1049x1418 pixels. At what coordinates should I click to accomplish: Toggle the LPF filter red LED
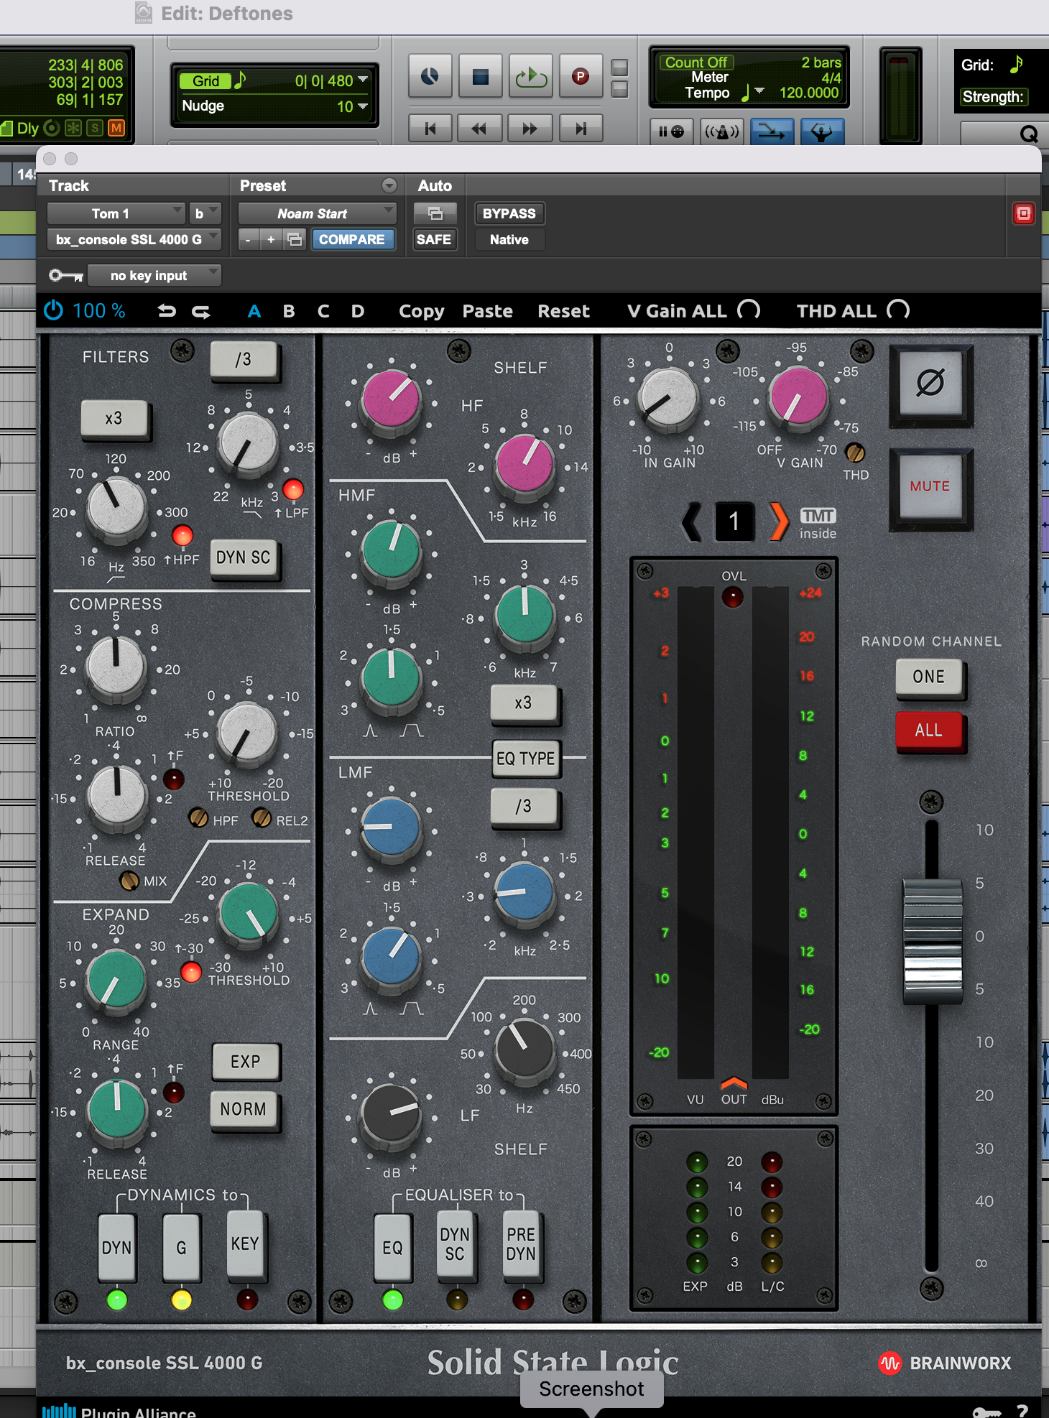(292, 489)
